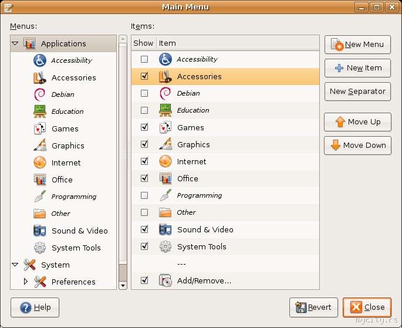This screenshot has width=402, height=328.
Task: Enable Show checkbox for Accessibility
Action: point(144,59)
